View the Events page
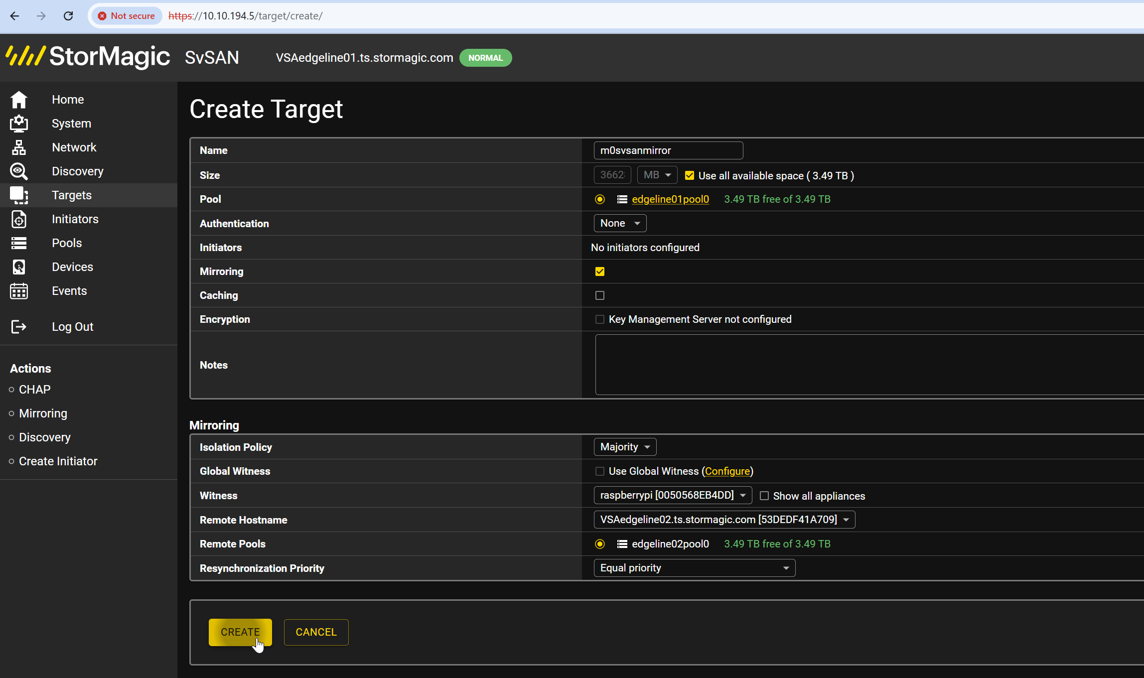Screen dimensions: 1144x678 point(69,291)
